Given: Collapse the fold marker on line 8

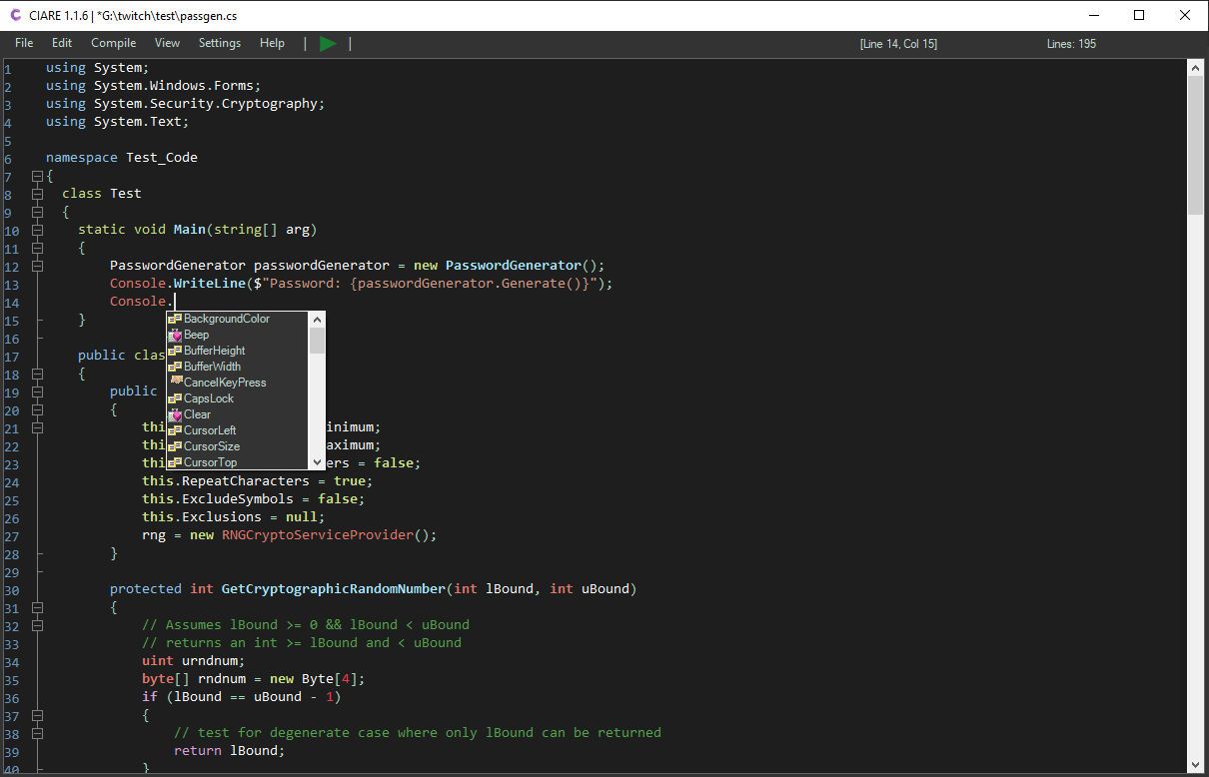Looking at the screenshot, I should pyautogui.click(x=37, y=194).
